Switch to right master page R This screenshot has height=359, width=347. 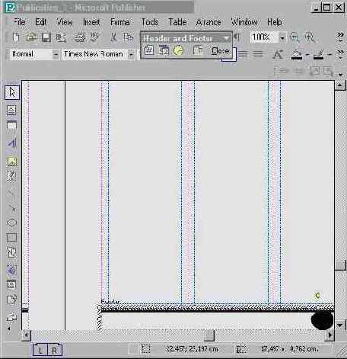coord(54,351)
